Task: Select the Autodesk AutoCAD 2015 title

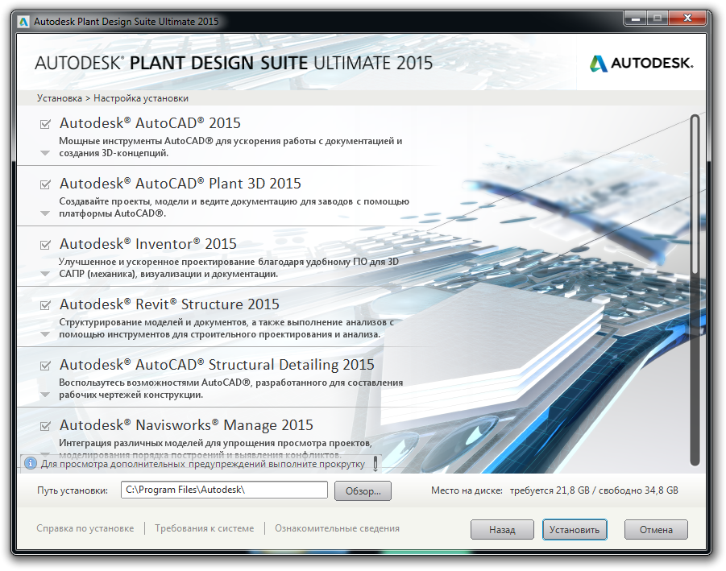Action: (x=150, y=123)
